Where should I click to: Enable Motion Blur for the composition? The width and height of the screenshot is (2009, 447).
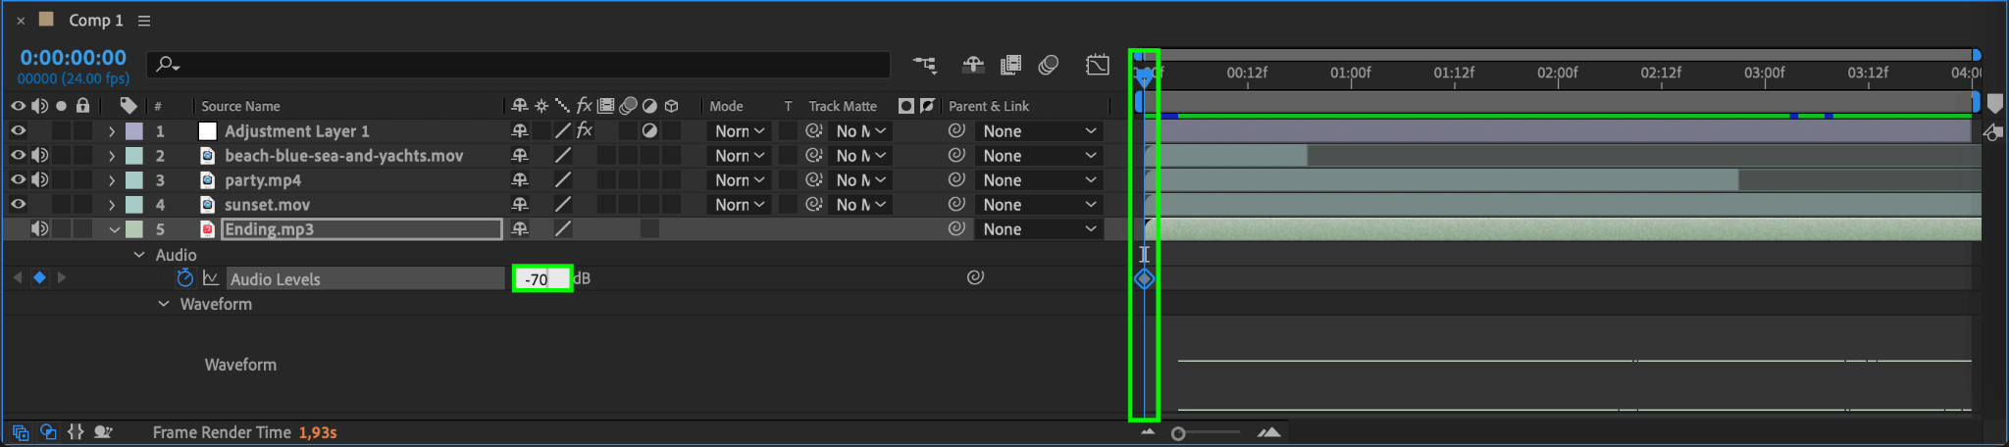tap(1049, 65)
